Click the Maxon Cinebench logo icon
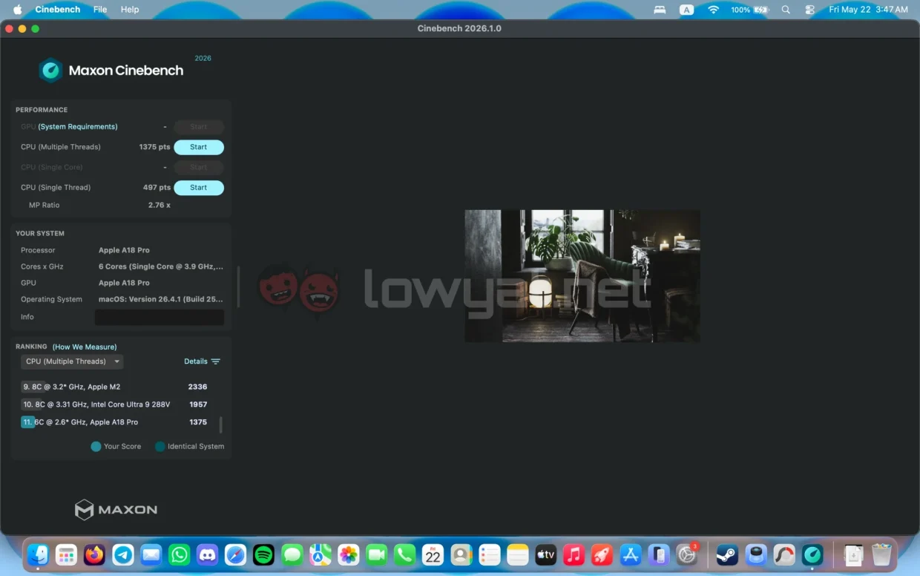Image resolution: width=920 pixels, height=576 pixels. 50,71
